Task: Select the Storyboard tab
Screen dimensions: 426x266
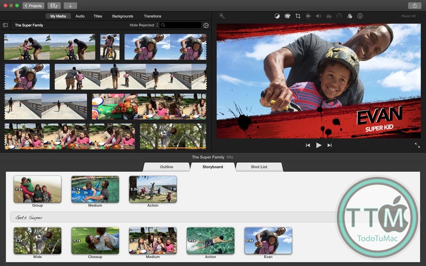Action: point(212,167)
